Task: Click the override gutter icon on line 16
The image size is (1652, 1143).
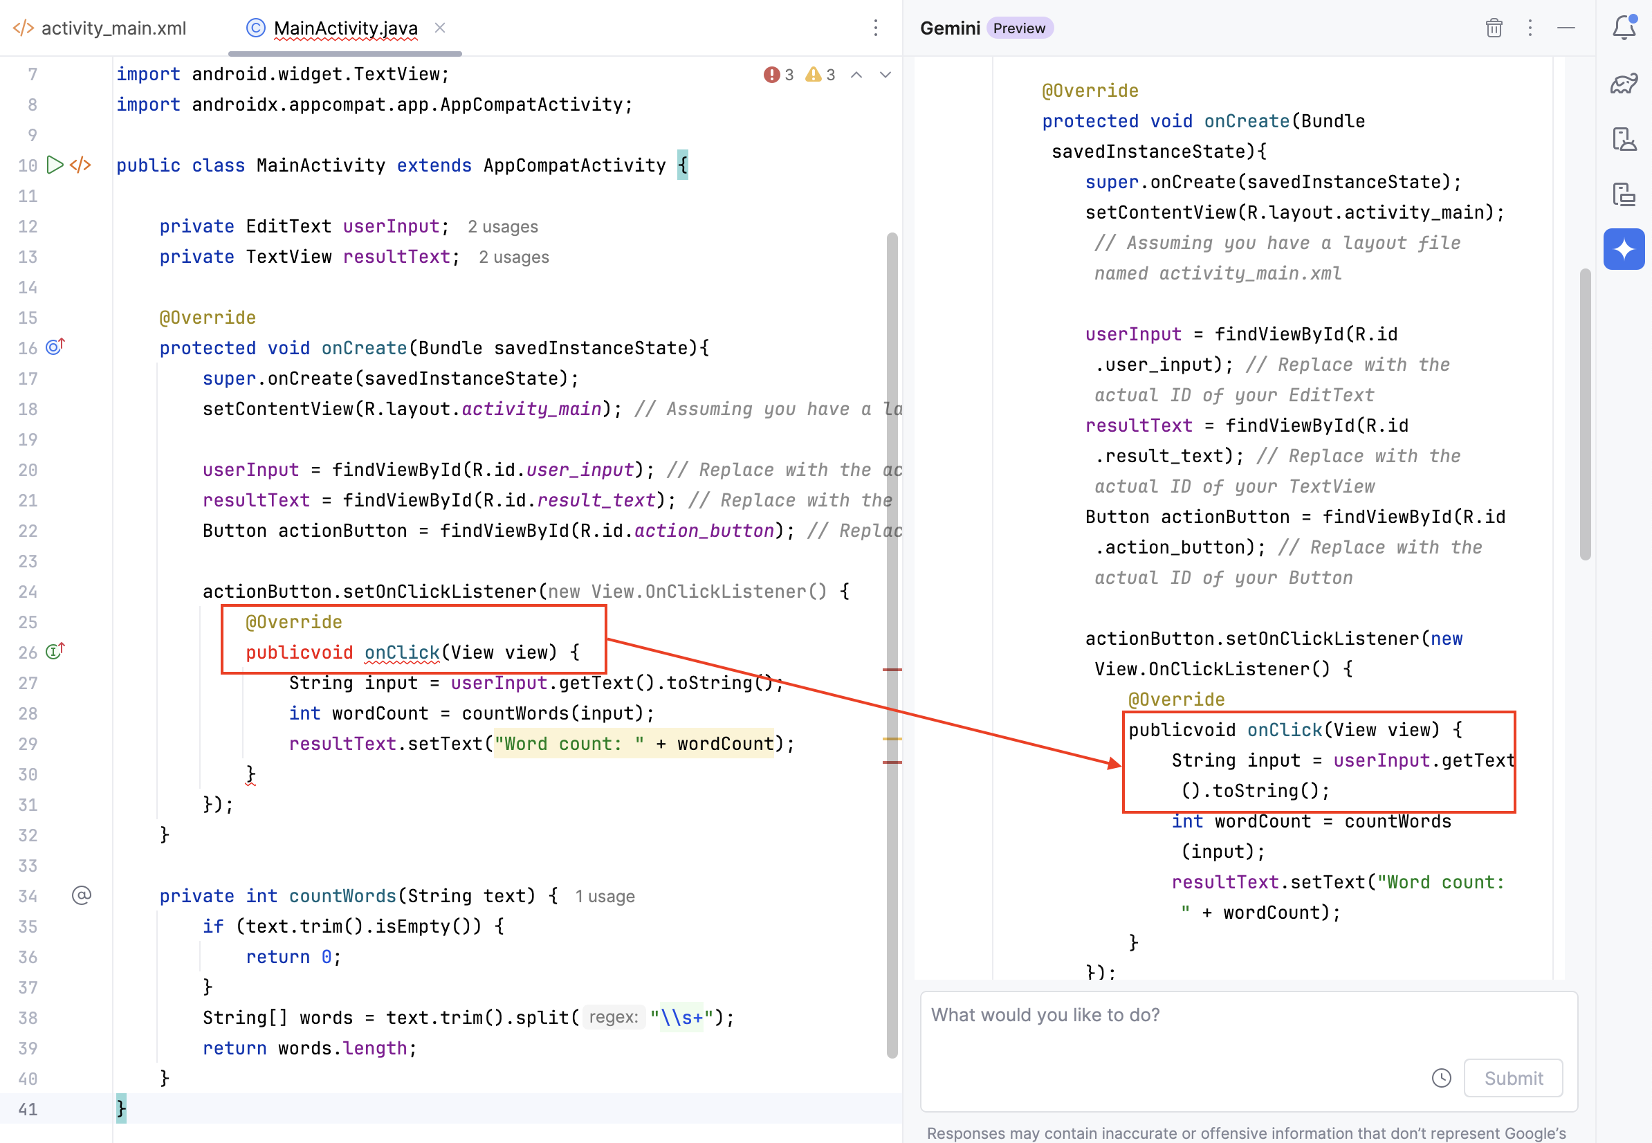Action: 55,347
